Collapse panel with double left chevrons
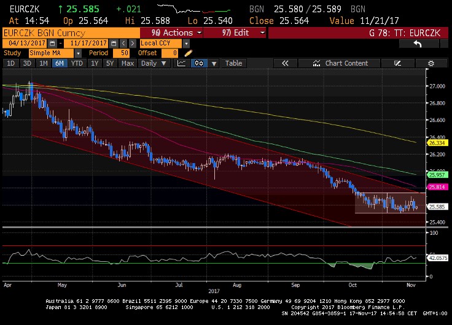 (x=285, y=63)
